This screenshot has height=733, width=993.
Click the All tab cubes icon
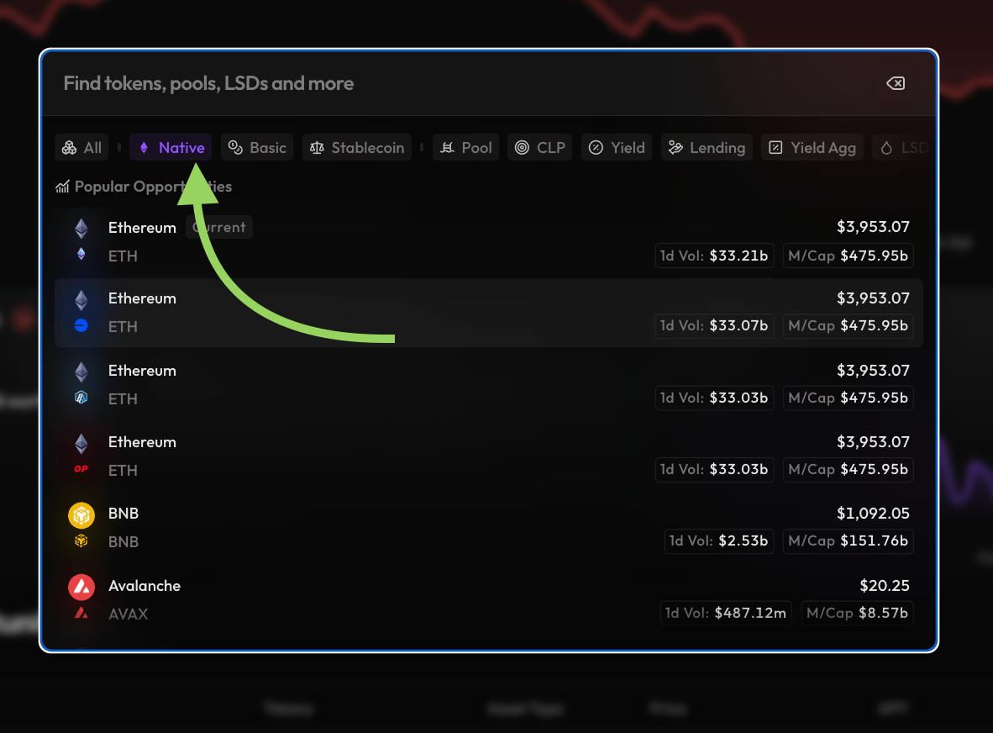point(69,148)
